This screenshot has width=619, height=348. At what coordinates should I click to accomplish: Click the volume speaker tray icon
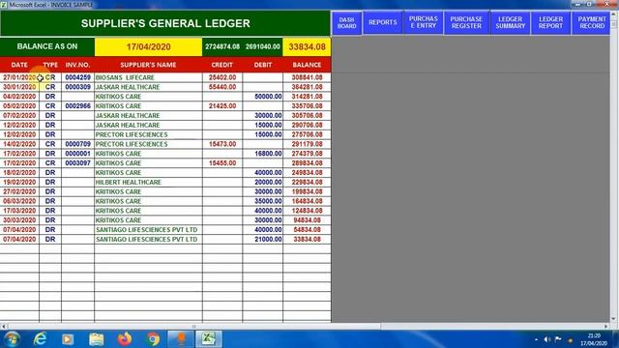pos(546,339)
